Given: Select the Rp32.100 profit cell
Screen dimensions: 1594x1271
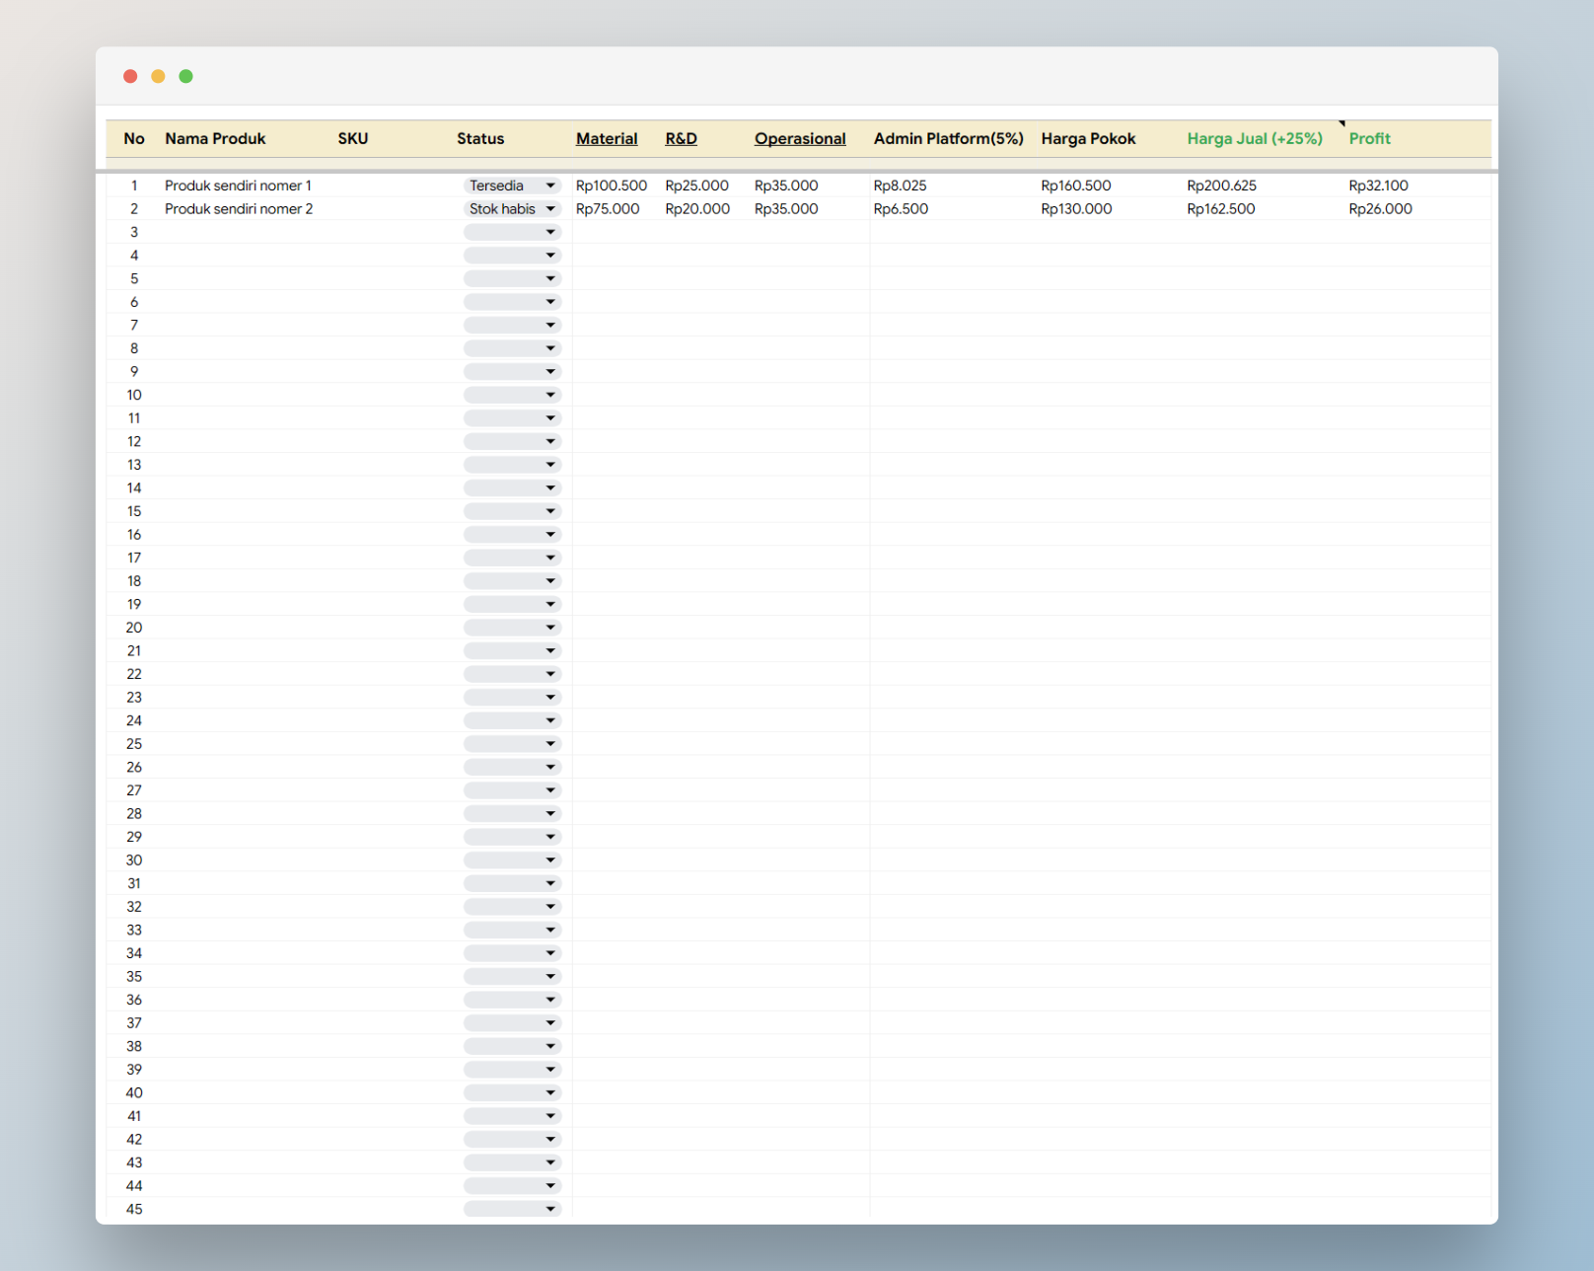Looking at the screenshot, I should click(1379, 186).
